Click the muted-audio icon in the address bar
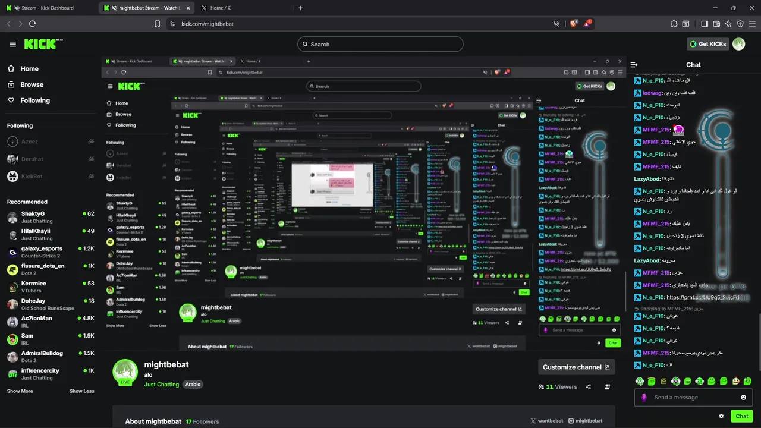The height and width of the screenshot is (428, 761). click(x=556, y=24)
